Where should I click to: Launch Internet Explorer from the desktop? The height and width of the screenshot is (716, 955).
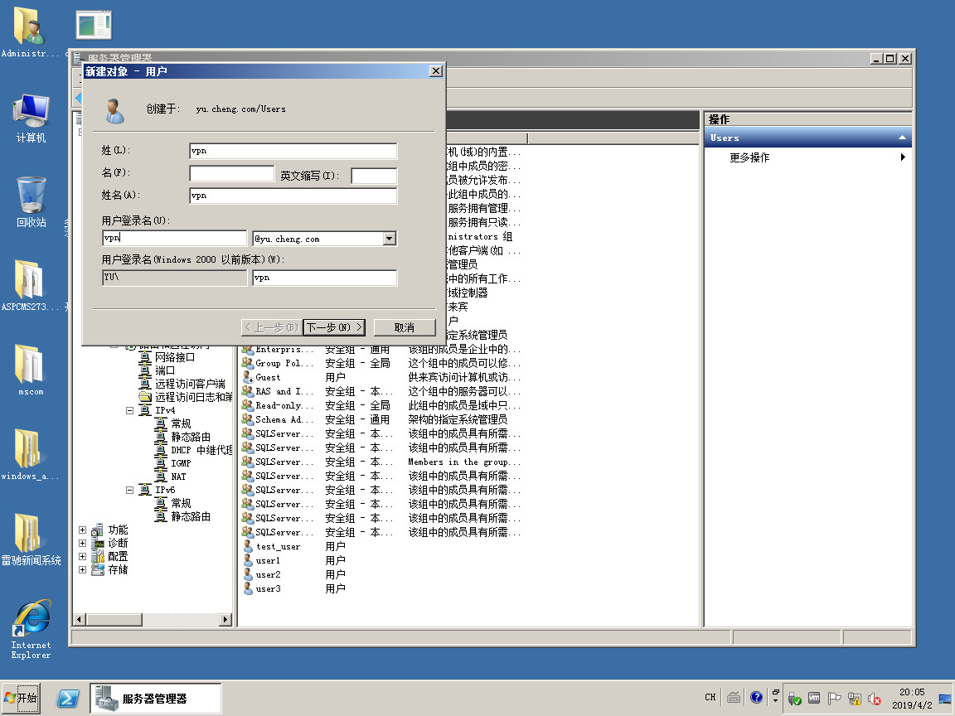[x=31, y=618]
